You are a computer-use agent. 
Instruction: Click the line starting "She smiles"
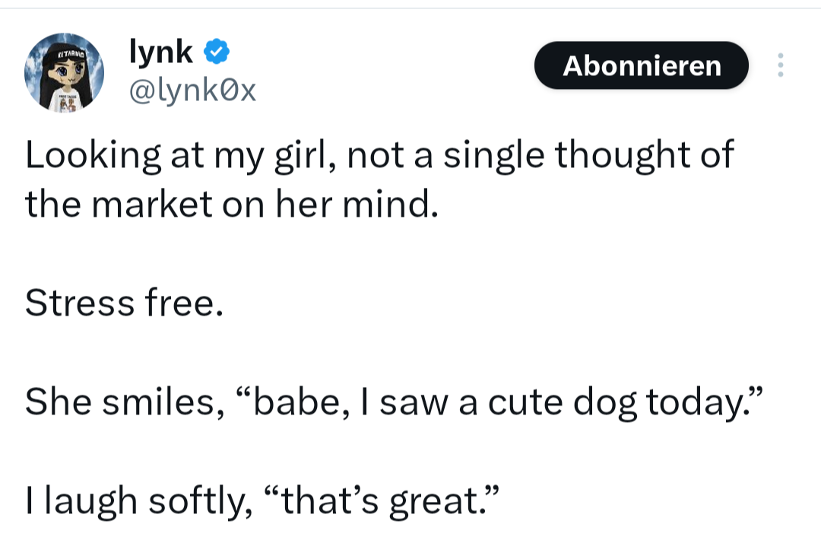392,403
